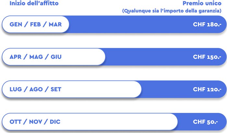Image resolution: width=227 pixels, height=133 pixels.
Task: Click the CHF 120.- price
Action: coord(207,89)
